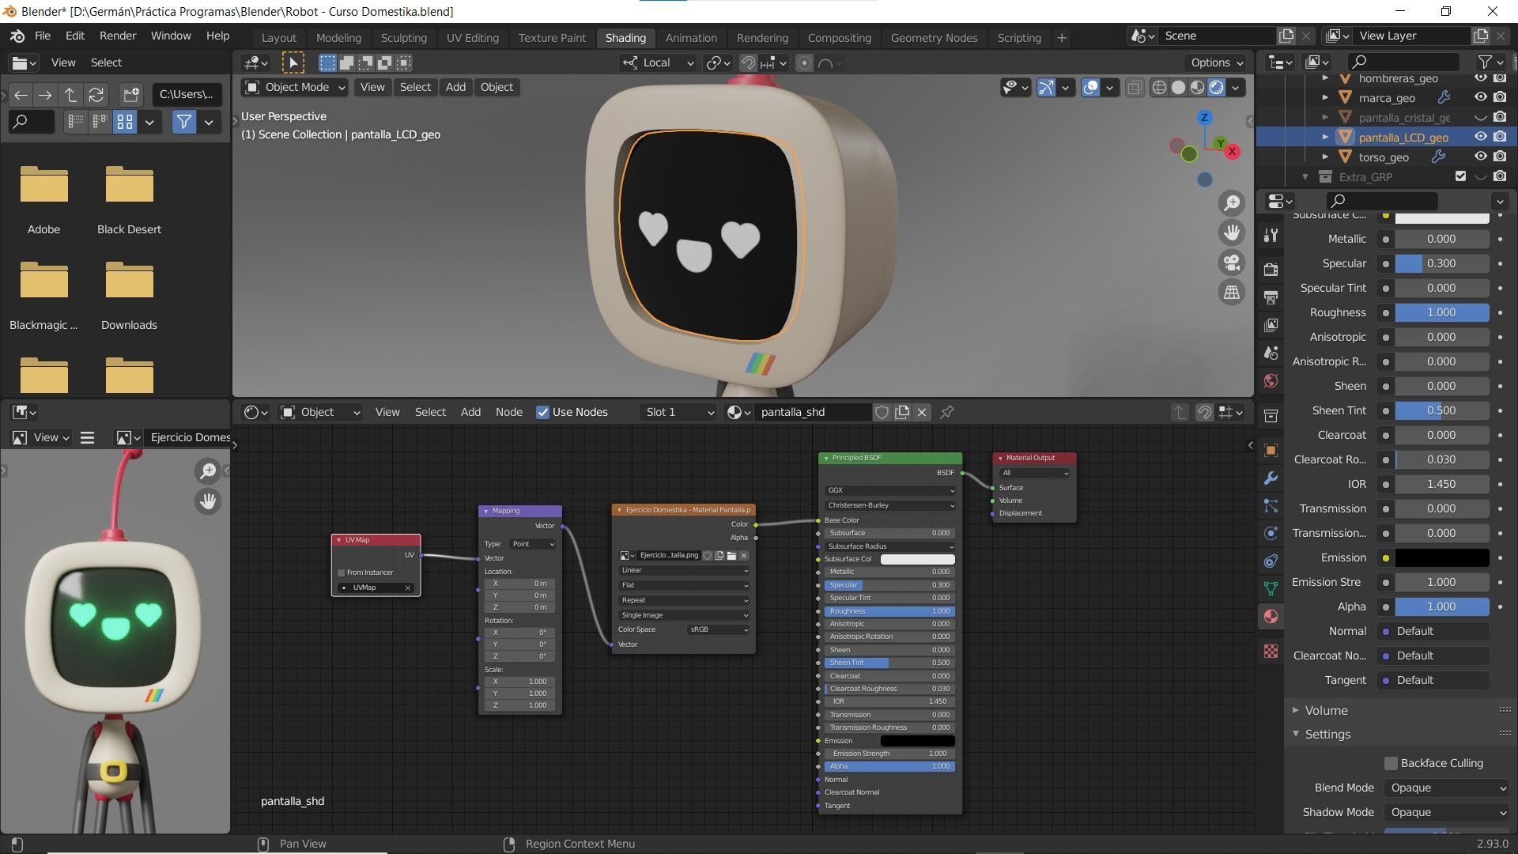Open the Particles properties tab
The width and height of the screenshot is (1518, 854).
click(x=1271, y=505)
